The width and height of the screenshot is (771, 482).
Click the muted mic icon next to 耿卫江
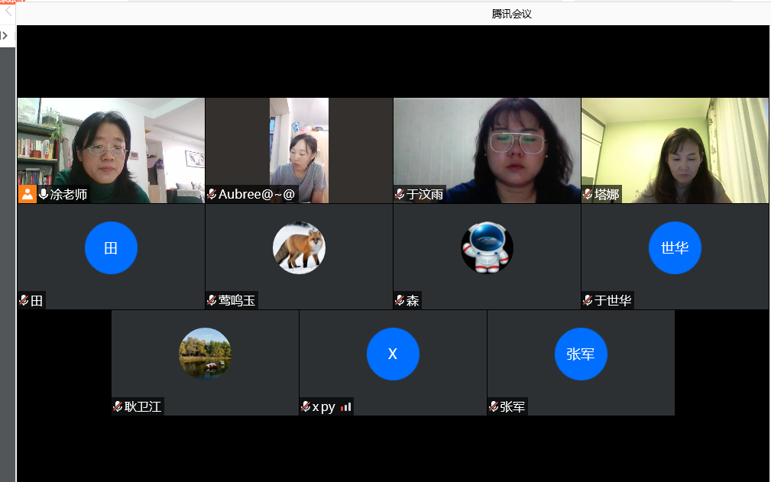[x=118, y=406]
